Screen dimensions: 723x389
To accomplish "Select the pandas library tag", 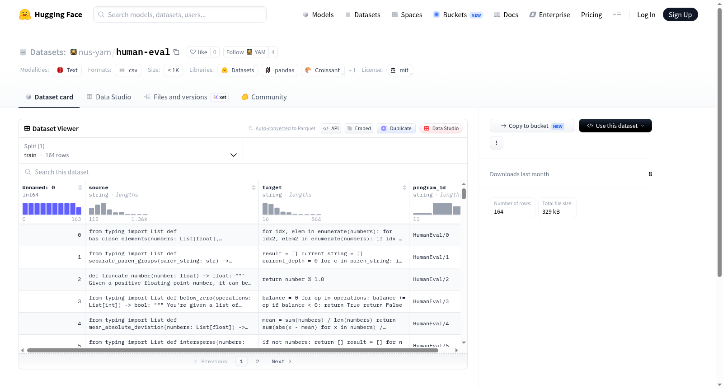I will (x=280, y=70).
